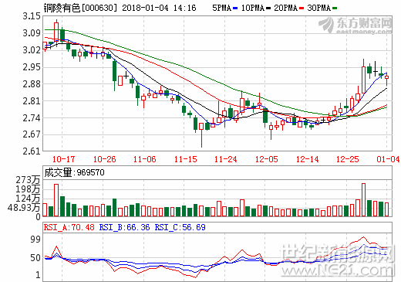
Task: Click the RSI_A:70.48 indicator value
Action: point(69,227)
